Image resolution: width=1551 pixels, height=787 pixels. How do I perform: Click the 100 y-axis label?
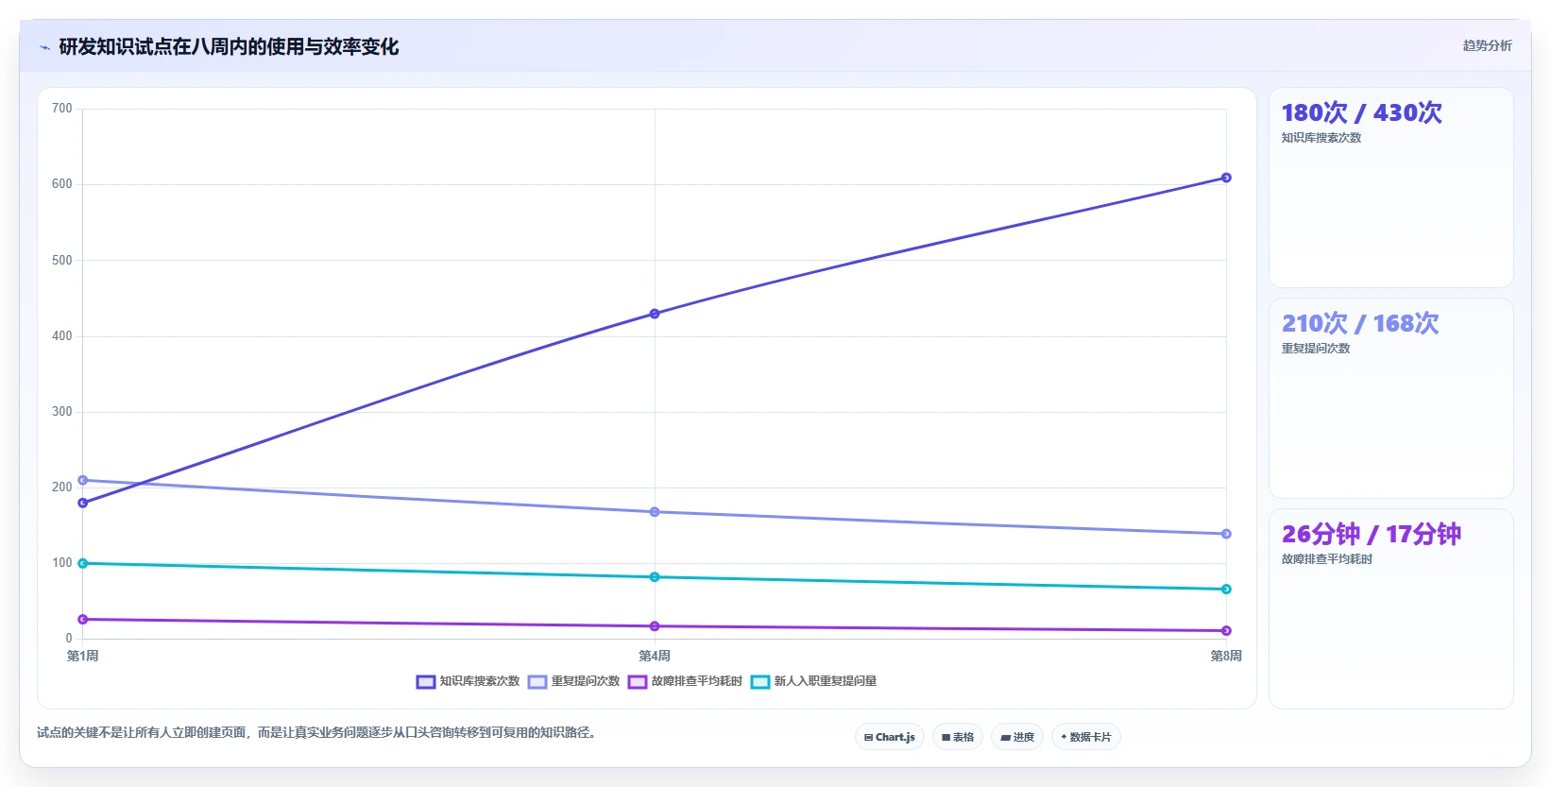coord(62,563)
